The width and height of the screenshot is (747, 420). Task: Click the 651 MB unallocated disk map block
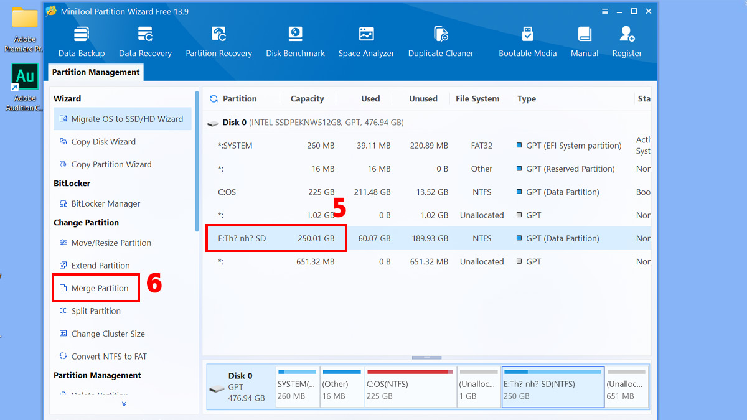(627, 387)
